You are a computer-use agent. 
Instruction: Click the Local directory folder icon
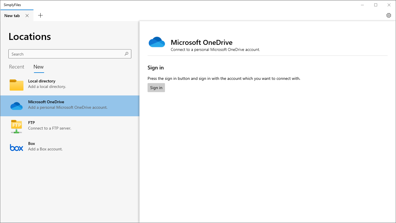pyautogui.click(x=17, y=85)
